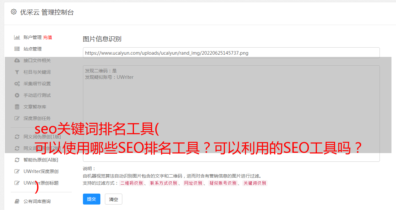Open 账户管理 menu item

click(33, 37)
